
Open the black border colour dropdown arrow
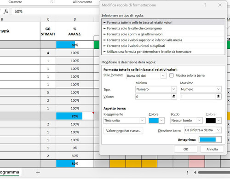click(x=218, y=121)
